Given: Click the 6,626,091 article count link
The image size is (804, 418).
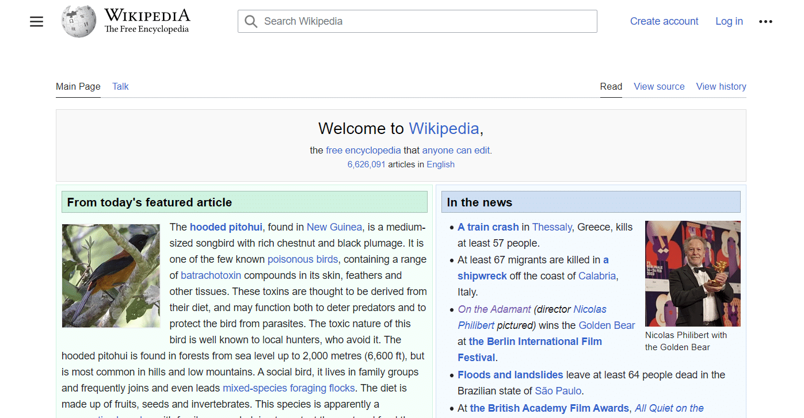Looking at the screenshot, I should (x=366, y=164).
